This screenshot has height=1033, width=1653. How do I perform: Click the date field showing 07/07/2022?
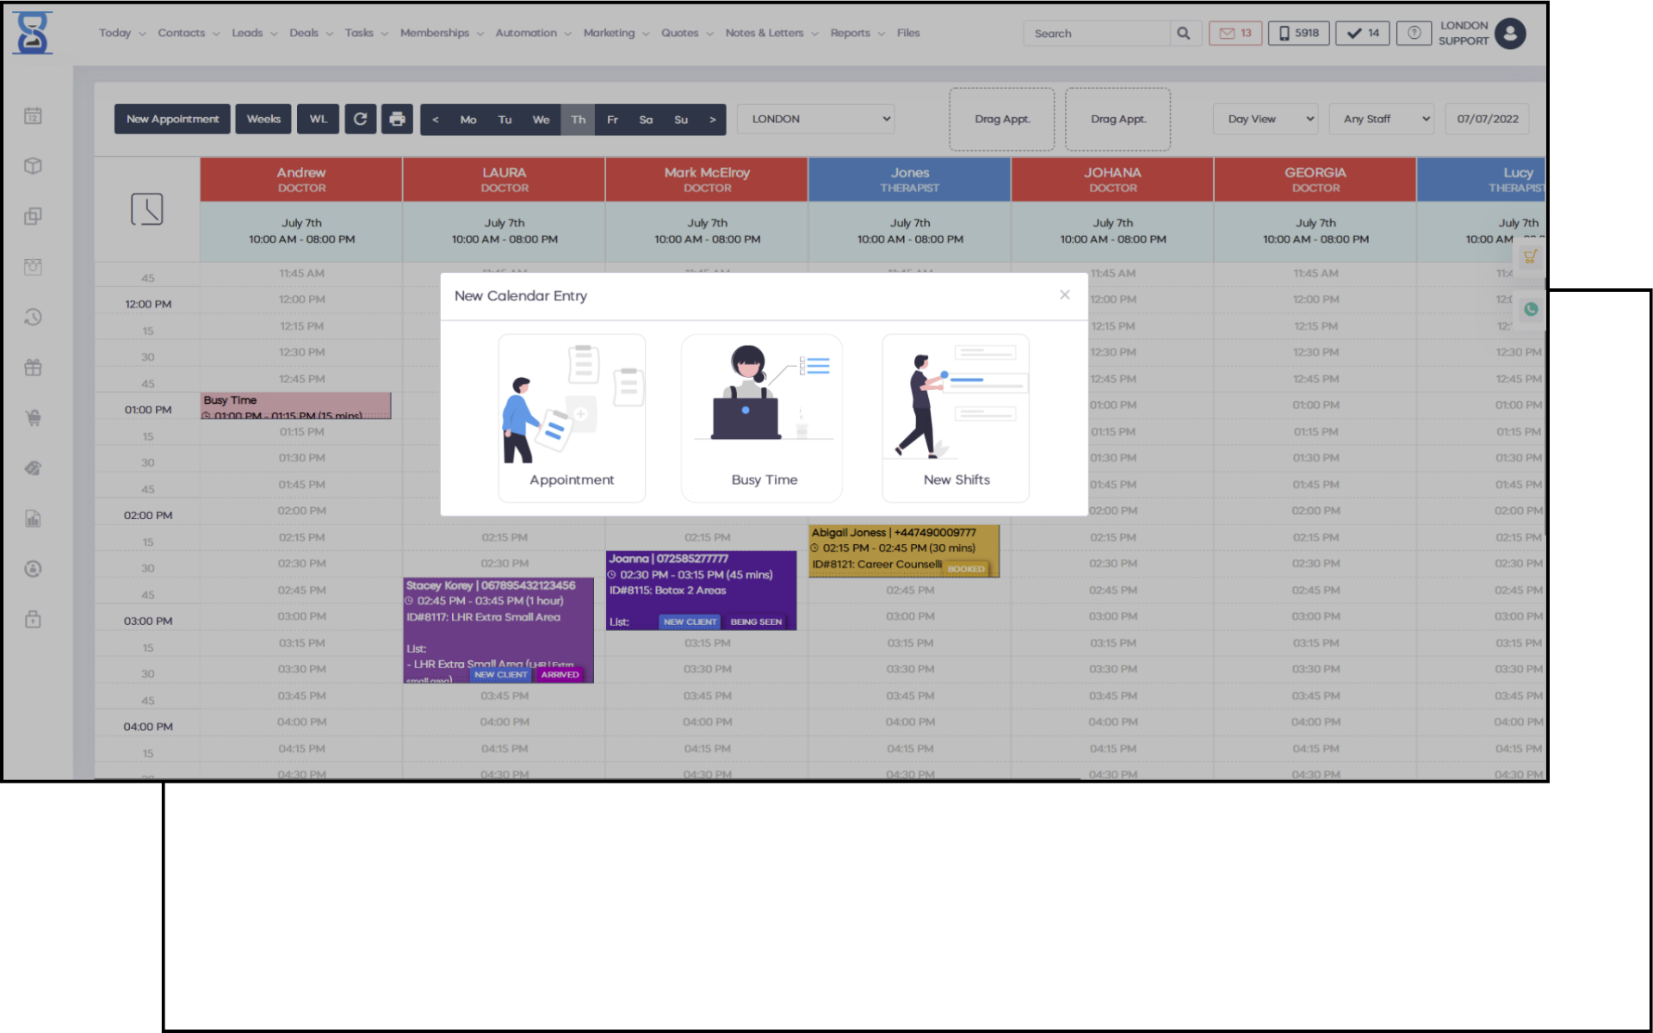[1487, 119]
